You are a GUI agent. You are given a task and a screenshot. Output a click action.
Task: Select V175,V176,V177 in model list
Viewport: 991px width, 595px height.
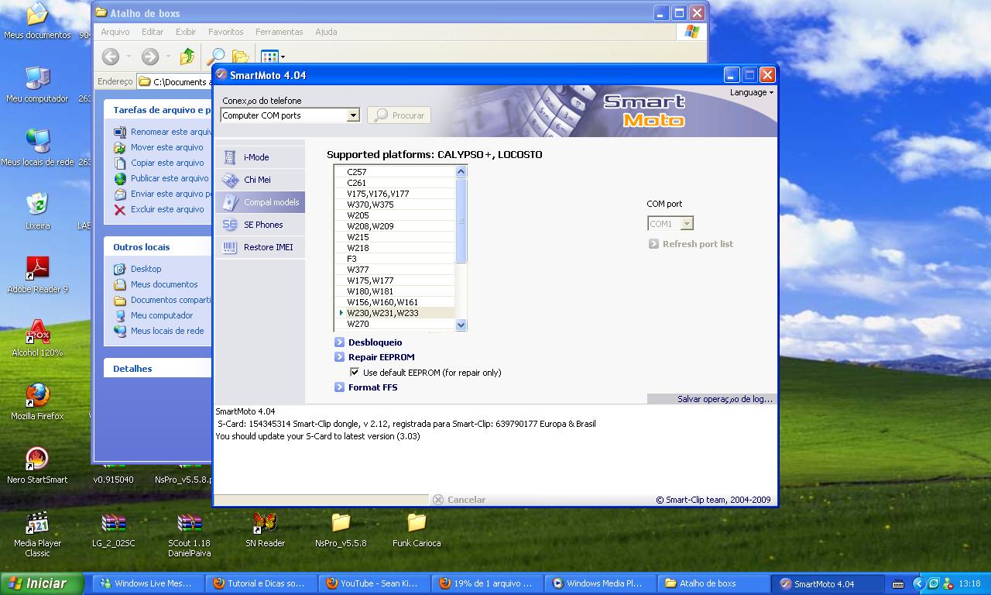pos(395,194)
